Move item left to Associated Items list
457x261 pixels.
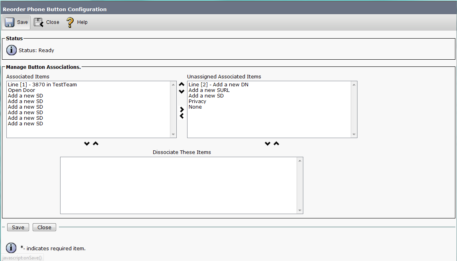[182, 116]
